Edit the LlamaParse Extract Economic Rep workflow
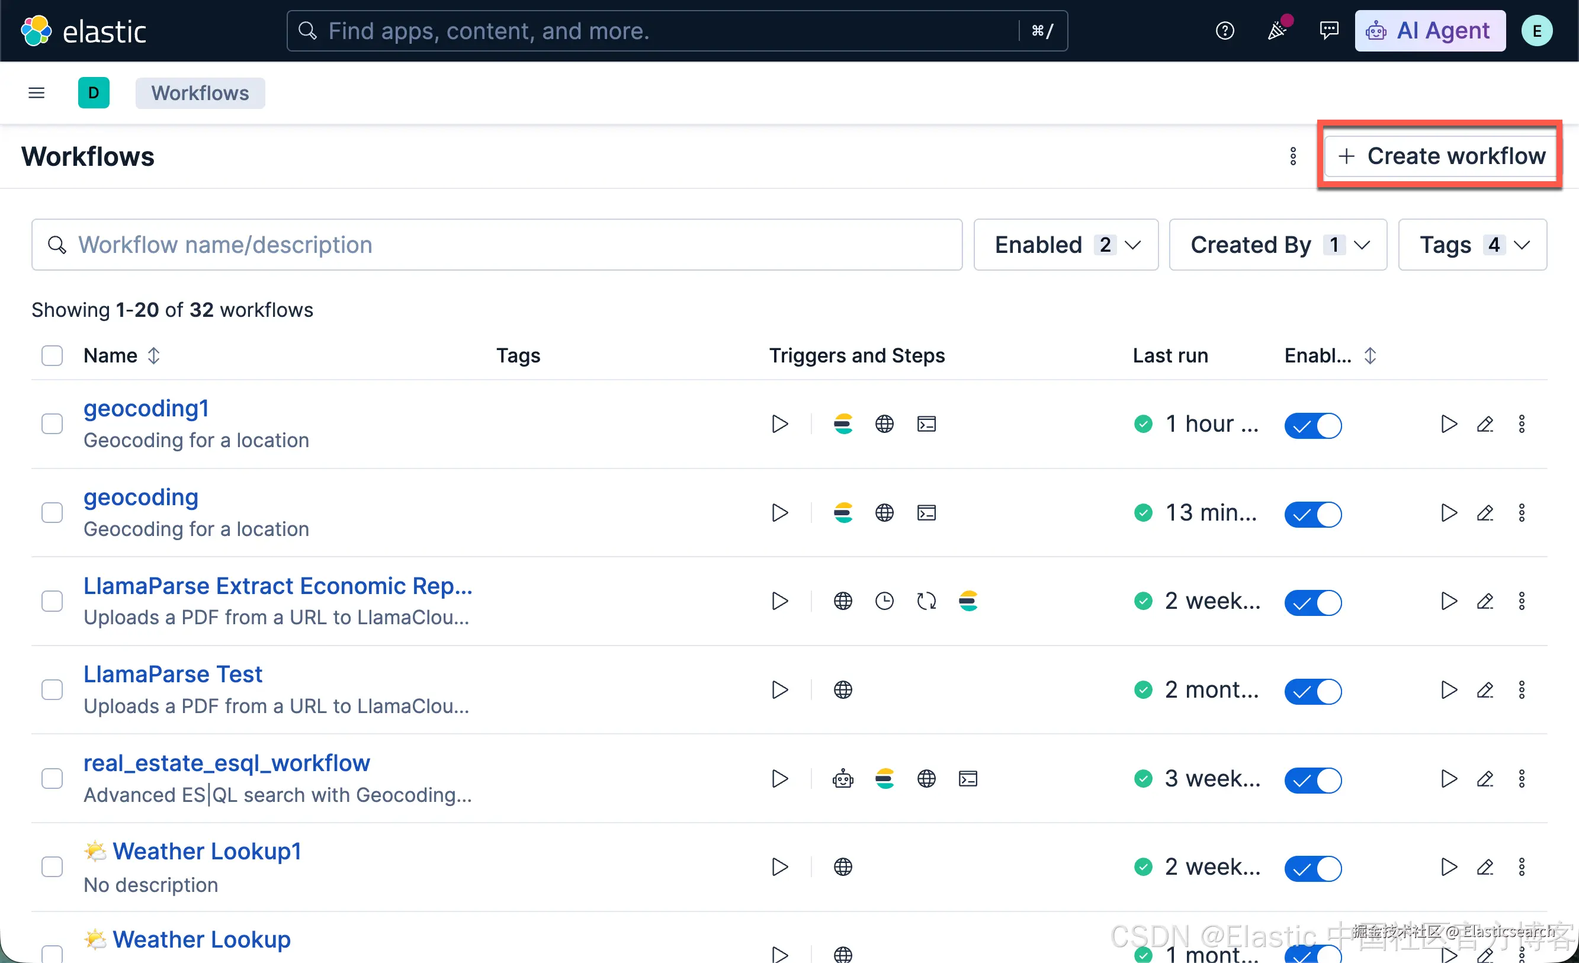This screenshot has height=963, width=1579. pos(1485,601)
